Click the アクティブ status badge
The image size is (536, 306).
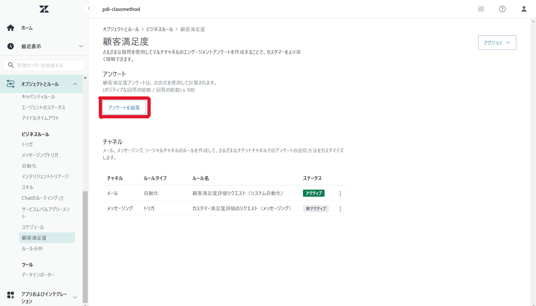point(314,193)
